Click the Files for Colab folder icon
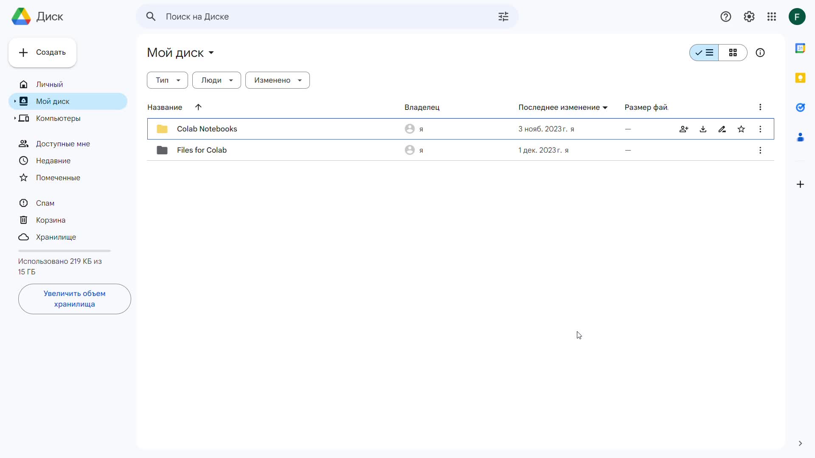The image size is (815, 458). (162, 150)
